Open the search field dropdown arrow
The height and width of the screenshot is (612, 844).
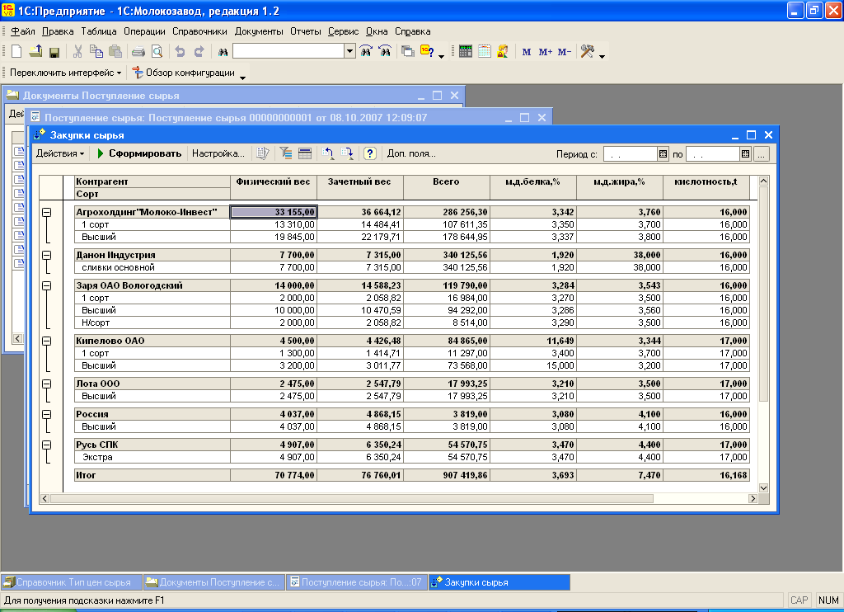click(349, 51)
